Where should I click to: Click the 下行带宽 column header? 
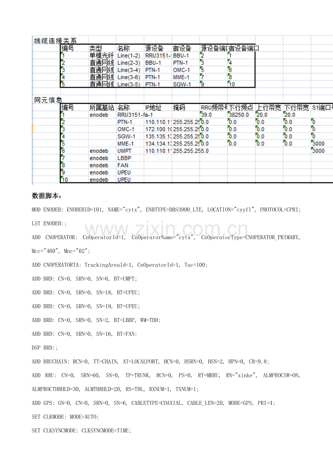click(x=297, y=107)
